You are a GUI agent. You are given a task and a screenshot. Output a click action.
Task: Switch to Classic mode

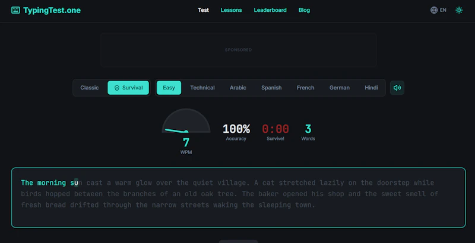point(90,88)
